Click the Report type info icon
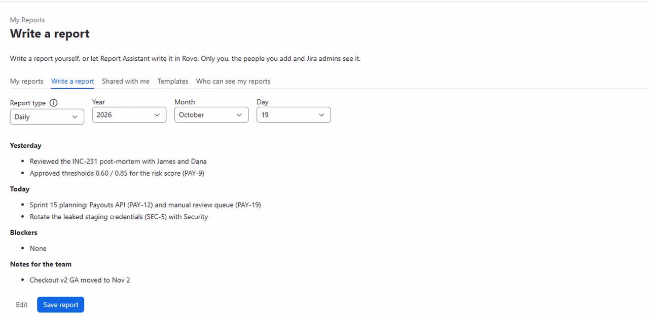Screen dimensions: 649x317 tap(53, 103)
